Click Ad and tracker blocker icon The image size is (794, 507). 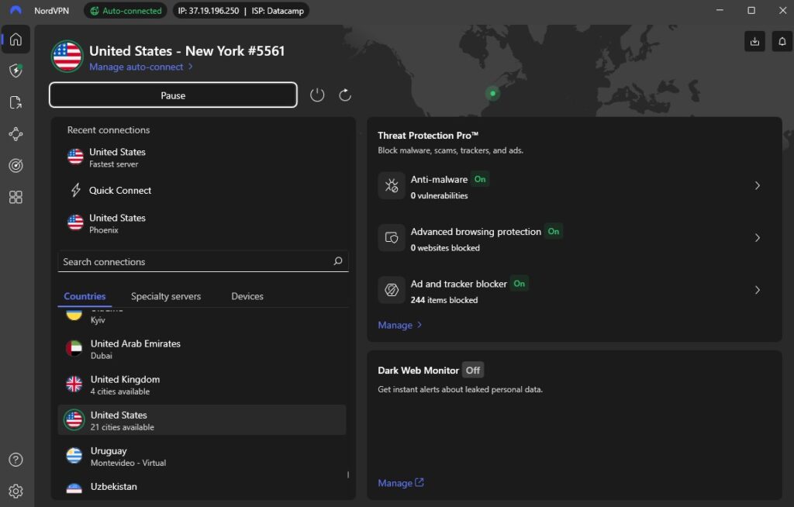[392, 290]
